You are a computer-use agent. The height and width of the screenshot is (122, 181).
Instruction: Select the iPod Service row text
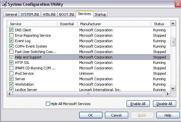point(24,73)
